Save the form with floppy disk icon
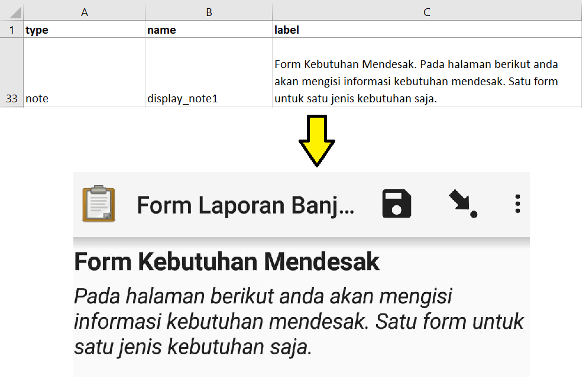 396,204
